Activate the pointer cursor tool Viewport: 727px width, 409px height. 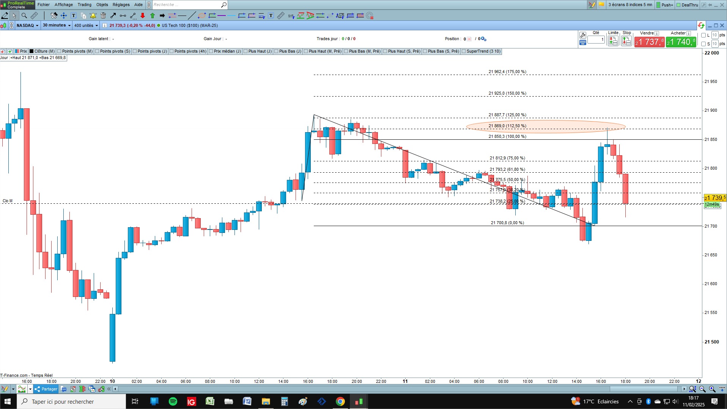pos(14,16)
